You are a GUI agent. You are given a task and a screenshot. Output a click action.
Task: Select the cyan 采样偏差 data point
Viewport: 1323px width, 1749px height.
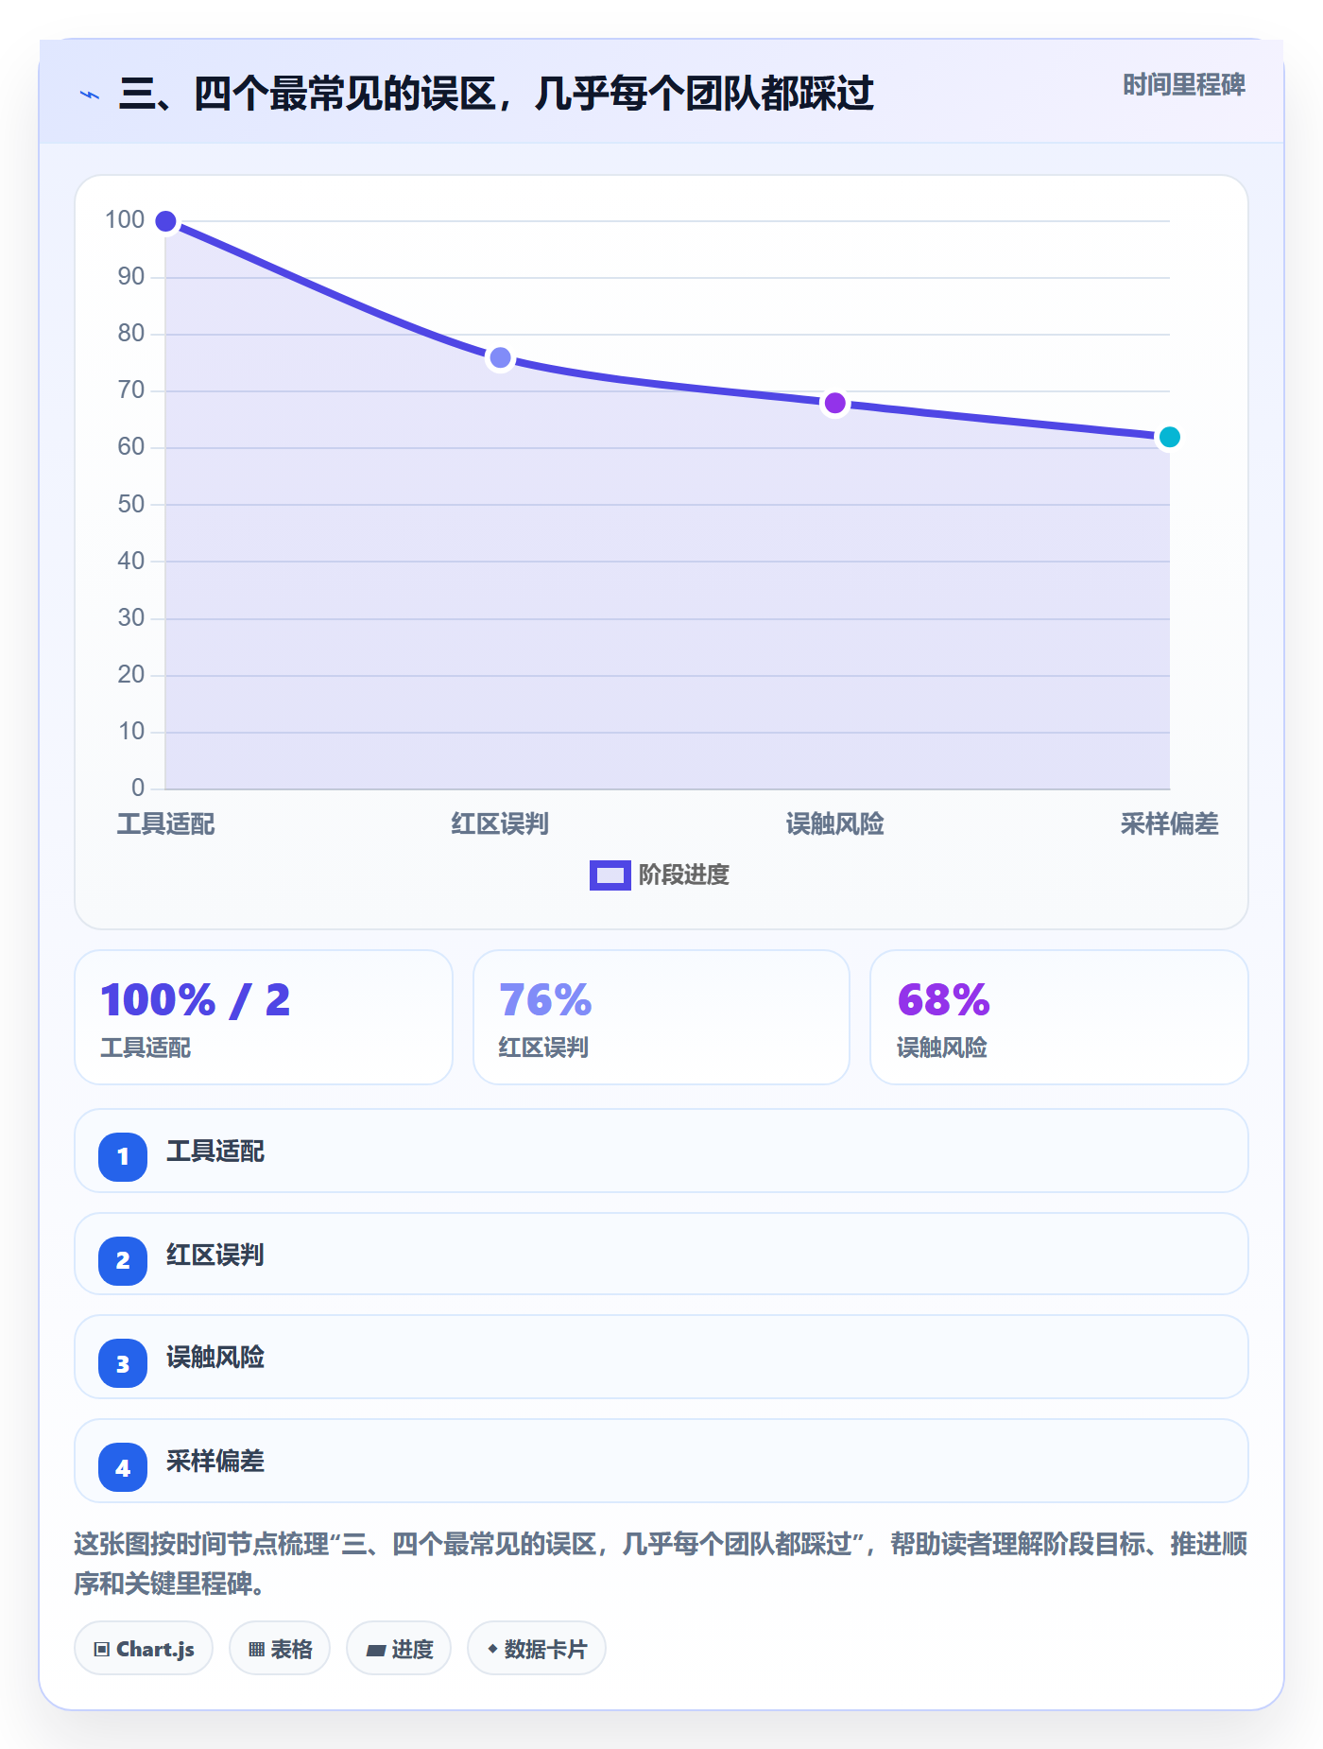click(x=1169, y=437)
